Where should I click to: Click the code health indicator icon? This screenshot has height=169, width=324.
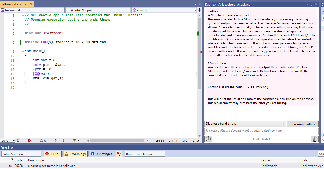[18, 141]
